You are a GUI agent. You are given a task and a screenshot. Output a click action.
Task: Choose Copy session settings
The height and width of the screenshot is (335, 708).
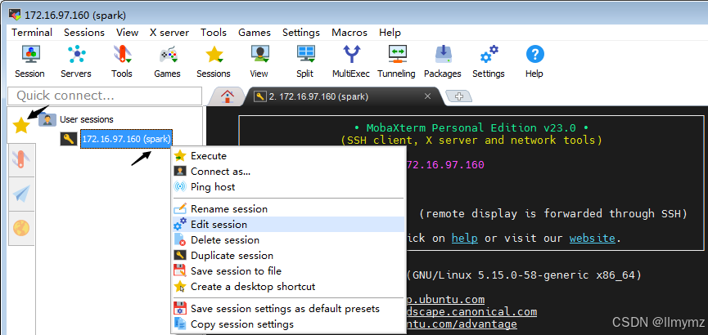click(288, 324)
